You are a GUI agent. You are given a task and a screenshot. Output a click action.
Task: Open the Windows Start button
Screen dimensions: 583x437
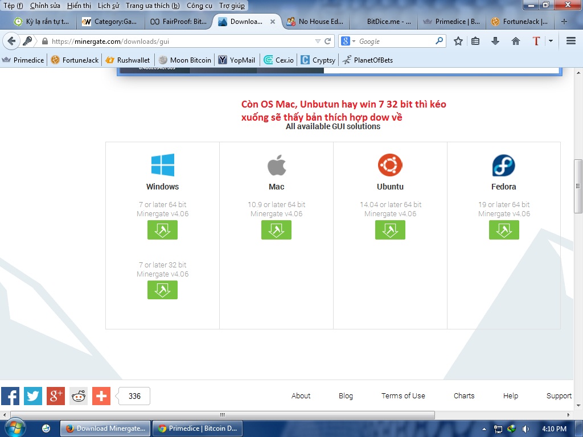pos(15,428)
